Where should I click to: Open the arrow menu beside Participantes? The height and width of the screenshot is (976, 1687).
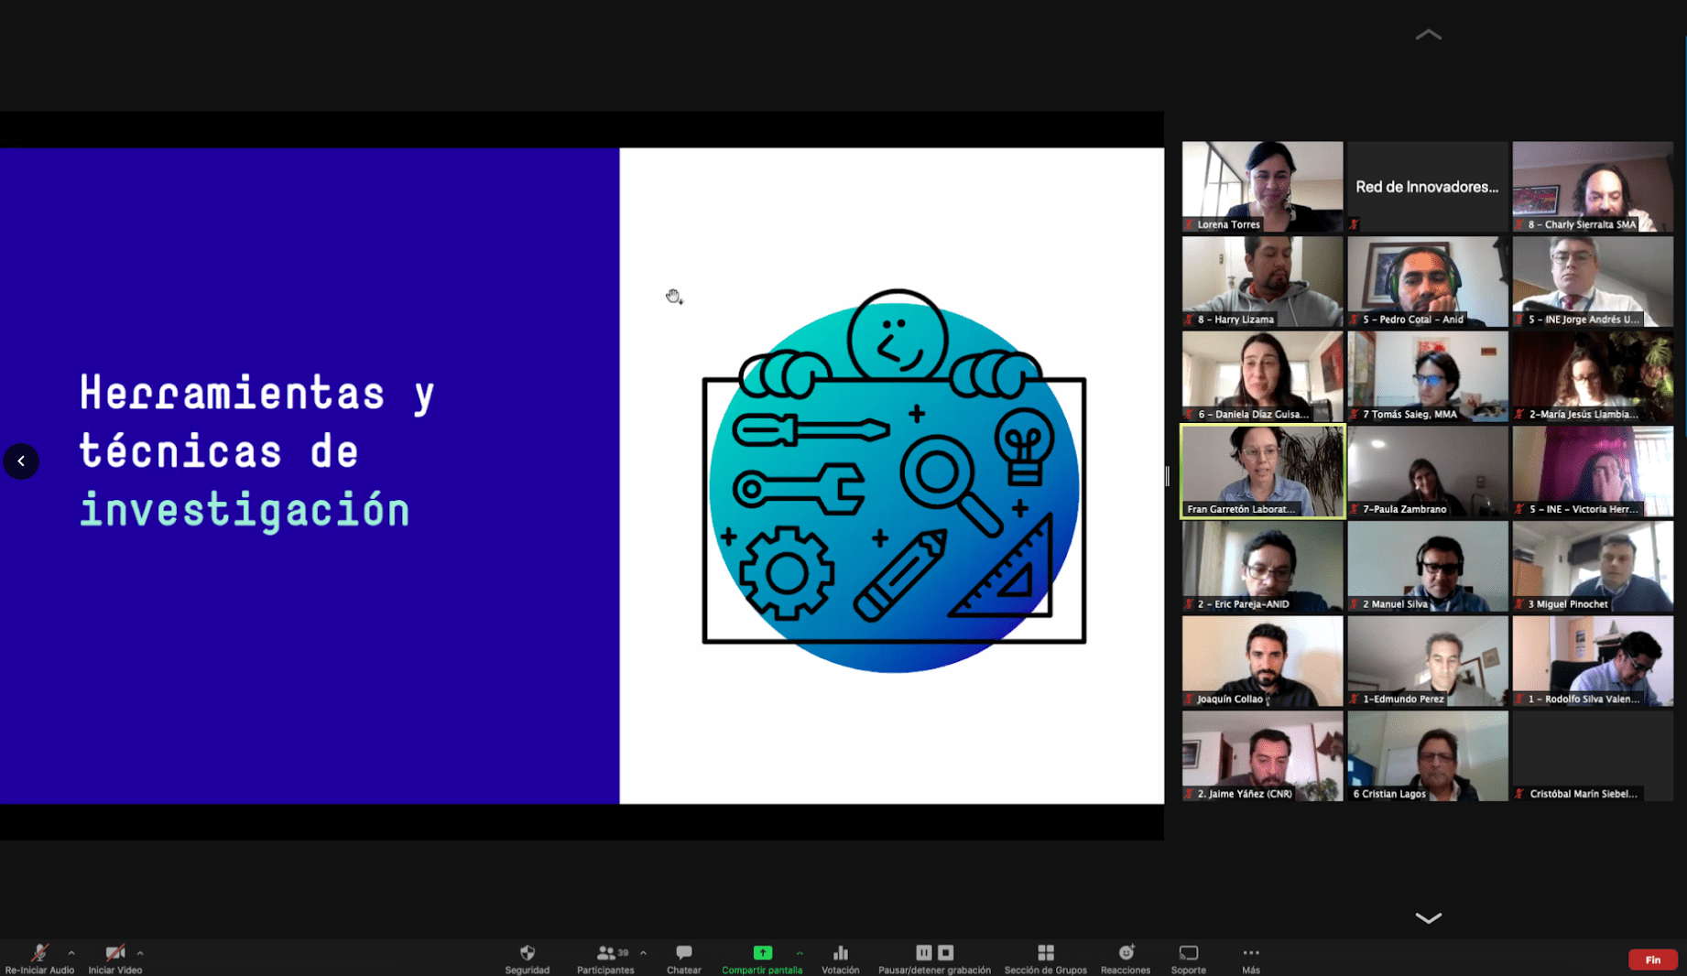point(643,953)
